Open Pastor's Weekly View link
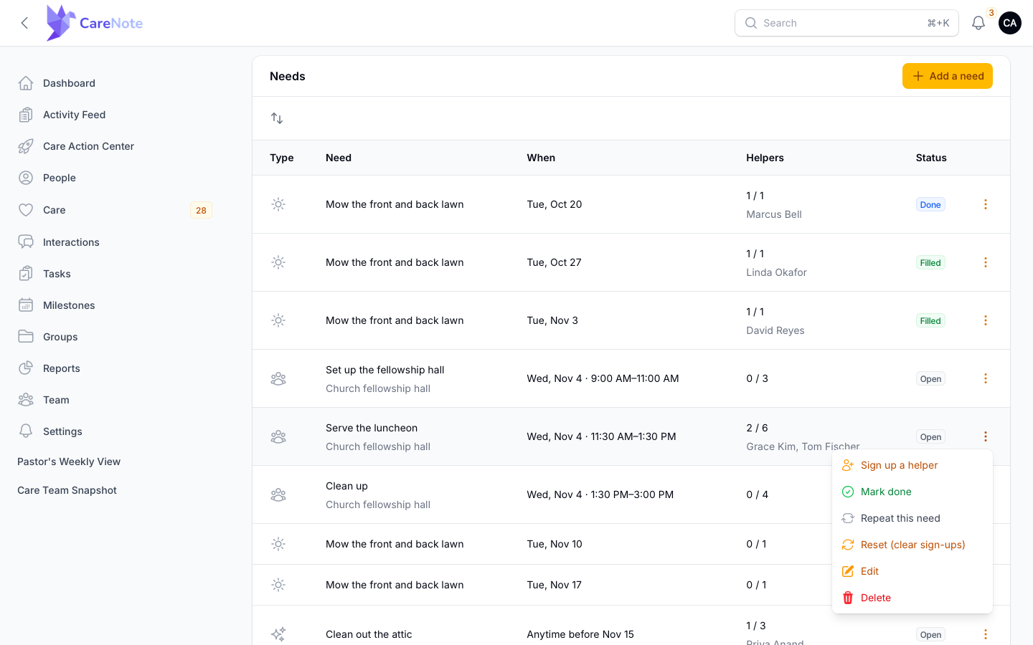The width and height of the screenshot is (1033, 645). click(x=69, y=462)
